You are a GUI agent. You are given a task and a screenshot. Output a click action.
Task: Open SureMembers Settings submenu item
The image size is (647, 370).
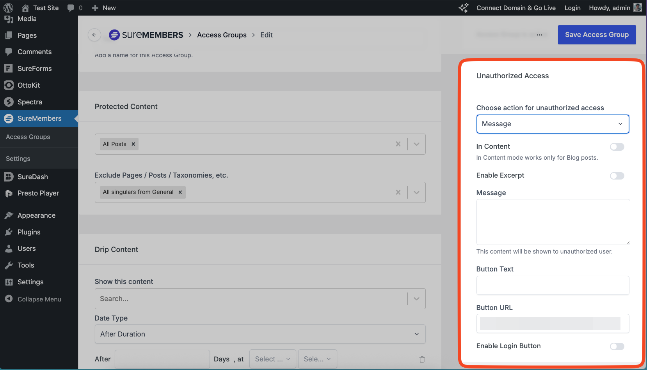tap(18, 159)
